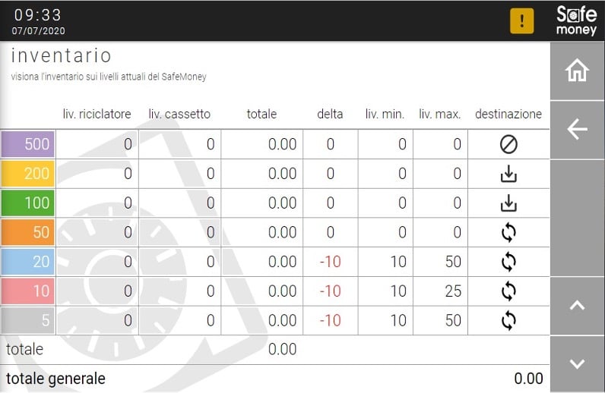Click the totale generale 0.00 amount
Viewport: 605px width, 393px height.
point(528,379)
